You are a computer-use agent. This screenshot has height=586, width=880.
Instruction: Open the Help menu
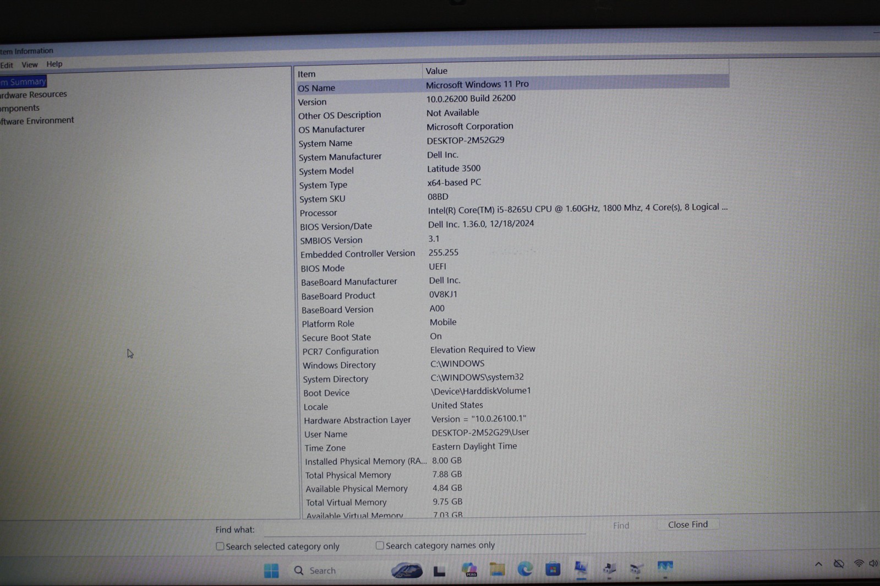[x=54, y=64]
